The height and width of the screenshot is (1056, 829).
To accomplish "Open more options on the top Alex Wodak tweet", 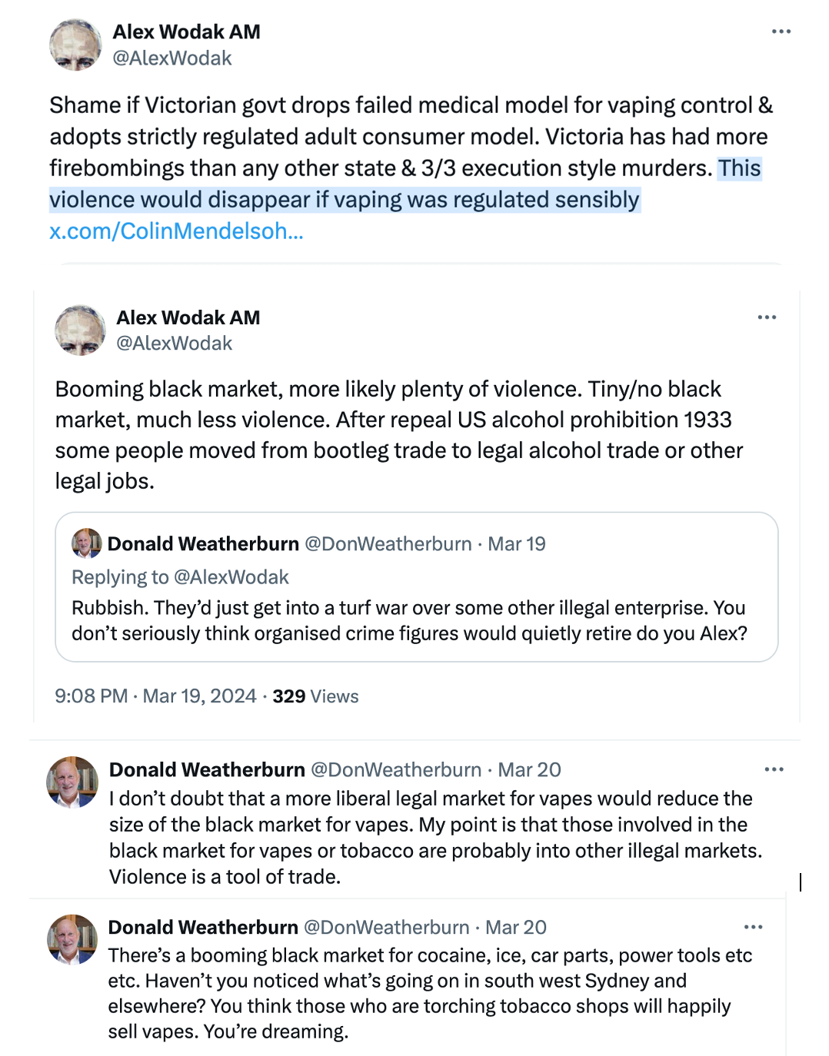I will (781, 32).
